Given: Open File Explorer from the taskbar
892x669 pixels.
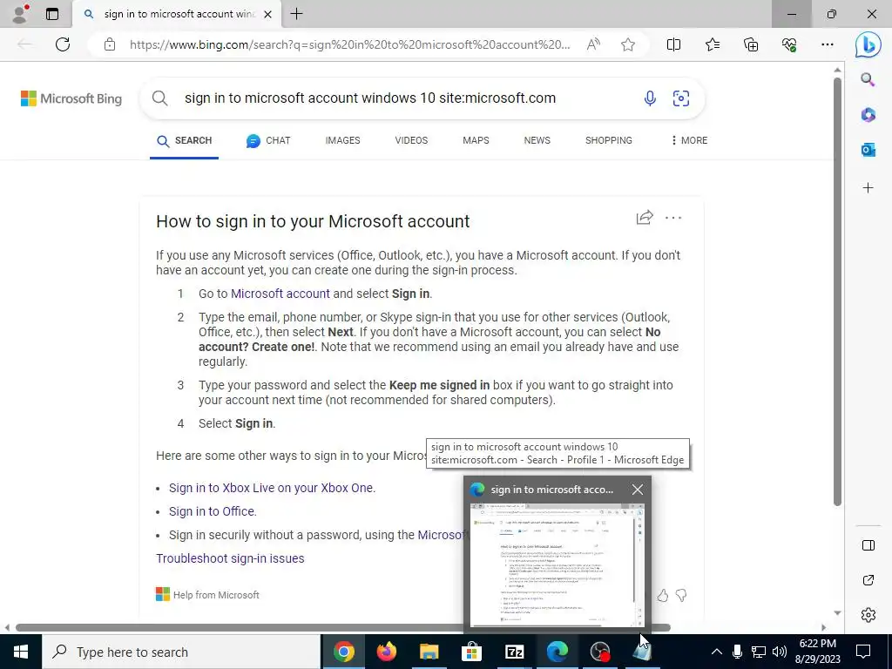Looking at the screenshot, I should (x=429, y=652).
